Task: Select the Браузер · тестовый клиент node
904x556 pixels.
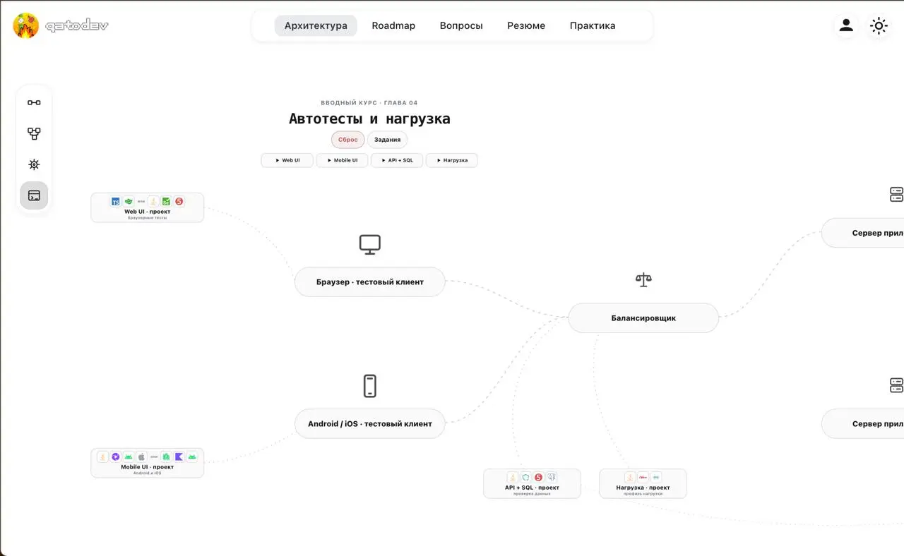Action: click(370, 282)
